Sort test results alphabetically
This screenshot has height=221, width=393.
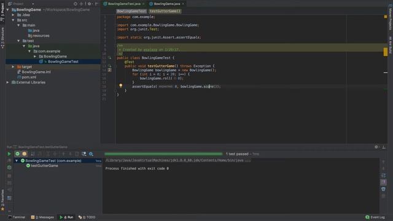[33, 154]
